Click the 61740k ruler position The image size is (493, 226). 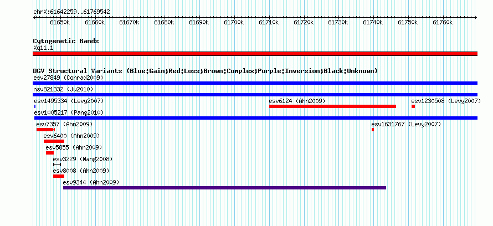coord(373,22)
